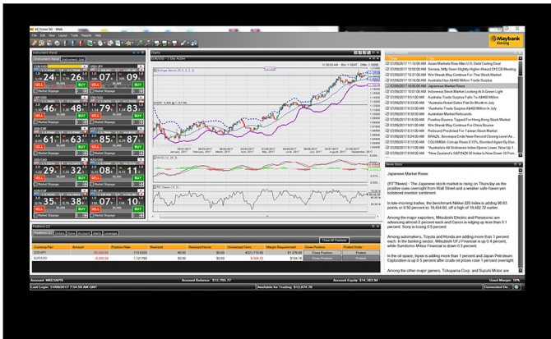Viewport: 551px width, 339px height.
Task: Click the news icon beside Japanese Market Rises
Action: pos(387,85)
